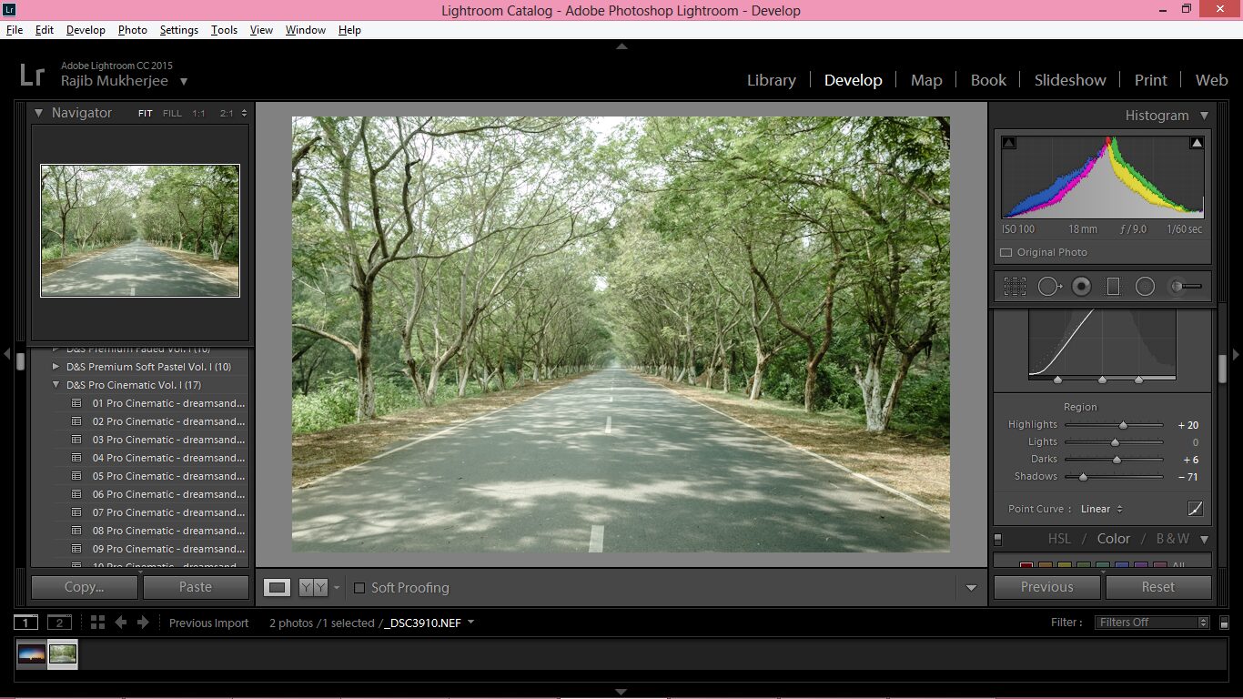Select the Crop Overlay tool
1243x699 pixels.
(1015, 287)
